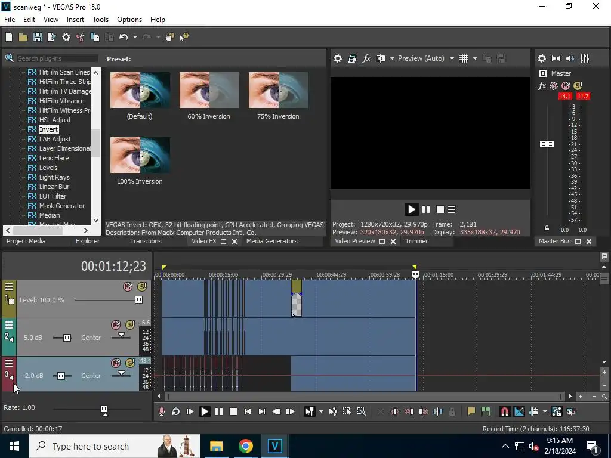The image size is (611, 458).
Task: Toggle preview on external monitor
Action: (x=352, y=58)
